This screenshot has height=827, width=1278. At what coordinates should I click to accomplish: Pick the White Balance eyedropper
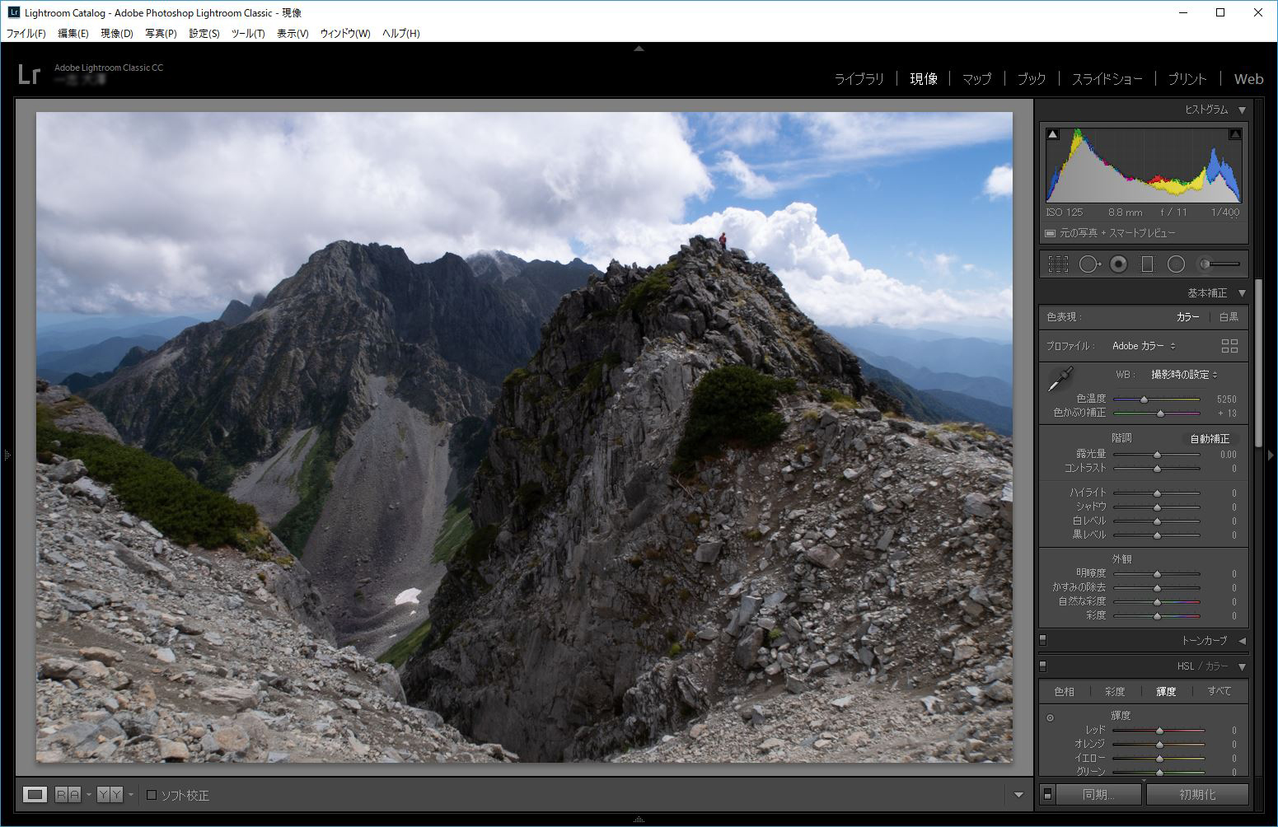(1060, 379)
